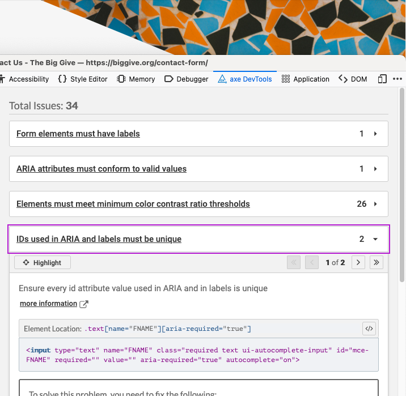The height and width of the screenshot is (396, 406).
Task: Switch to the Style Editor tab
Action: pyautogui.click(x=83, y=79)
